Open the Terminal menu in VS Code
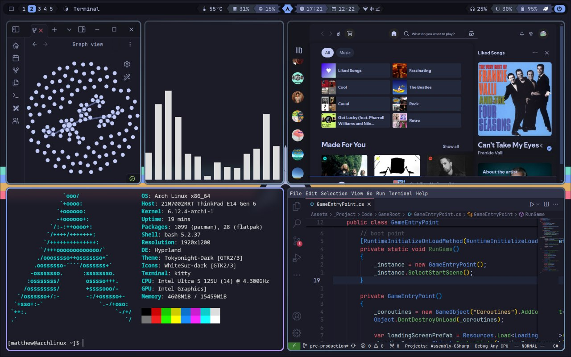The height and width of the screenshot is (357, 571). point(400,194)
